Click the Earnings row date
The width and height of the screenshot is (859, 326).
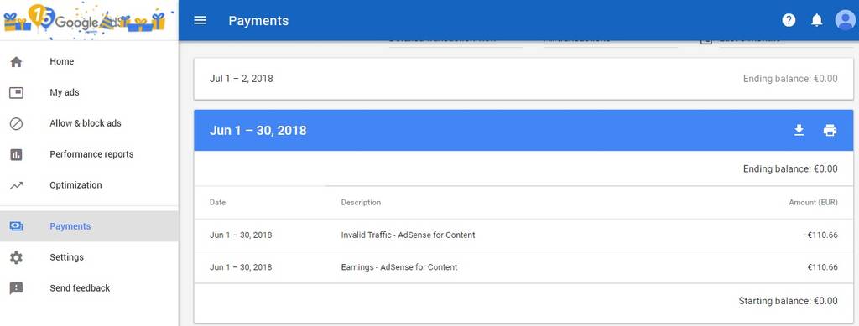[x=241, y=267]
